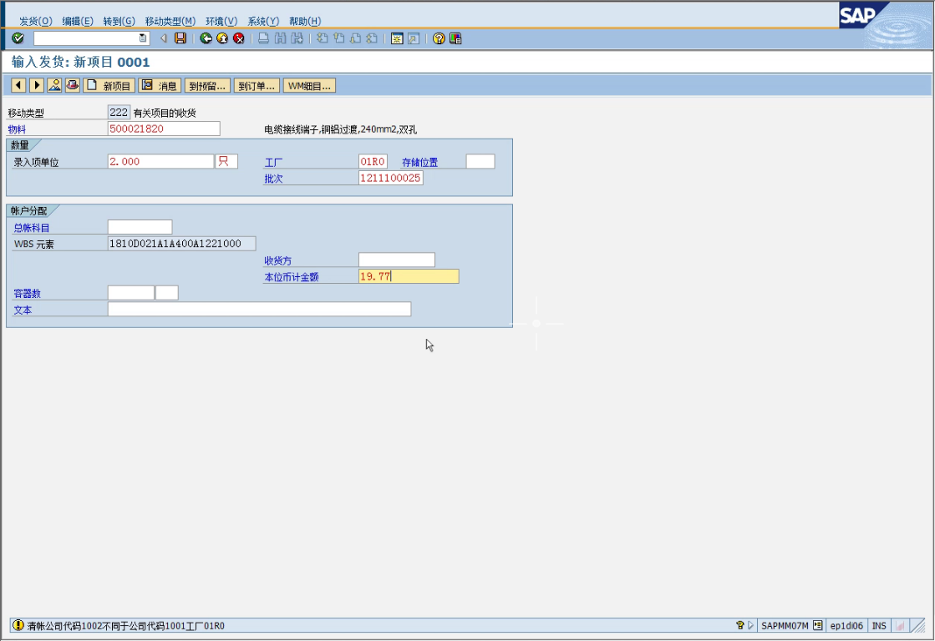Click the 到订单... button
This screenshot has height=641, width=935.
pos(256,85)
